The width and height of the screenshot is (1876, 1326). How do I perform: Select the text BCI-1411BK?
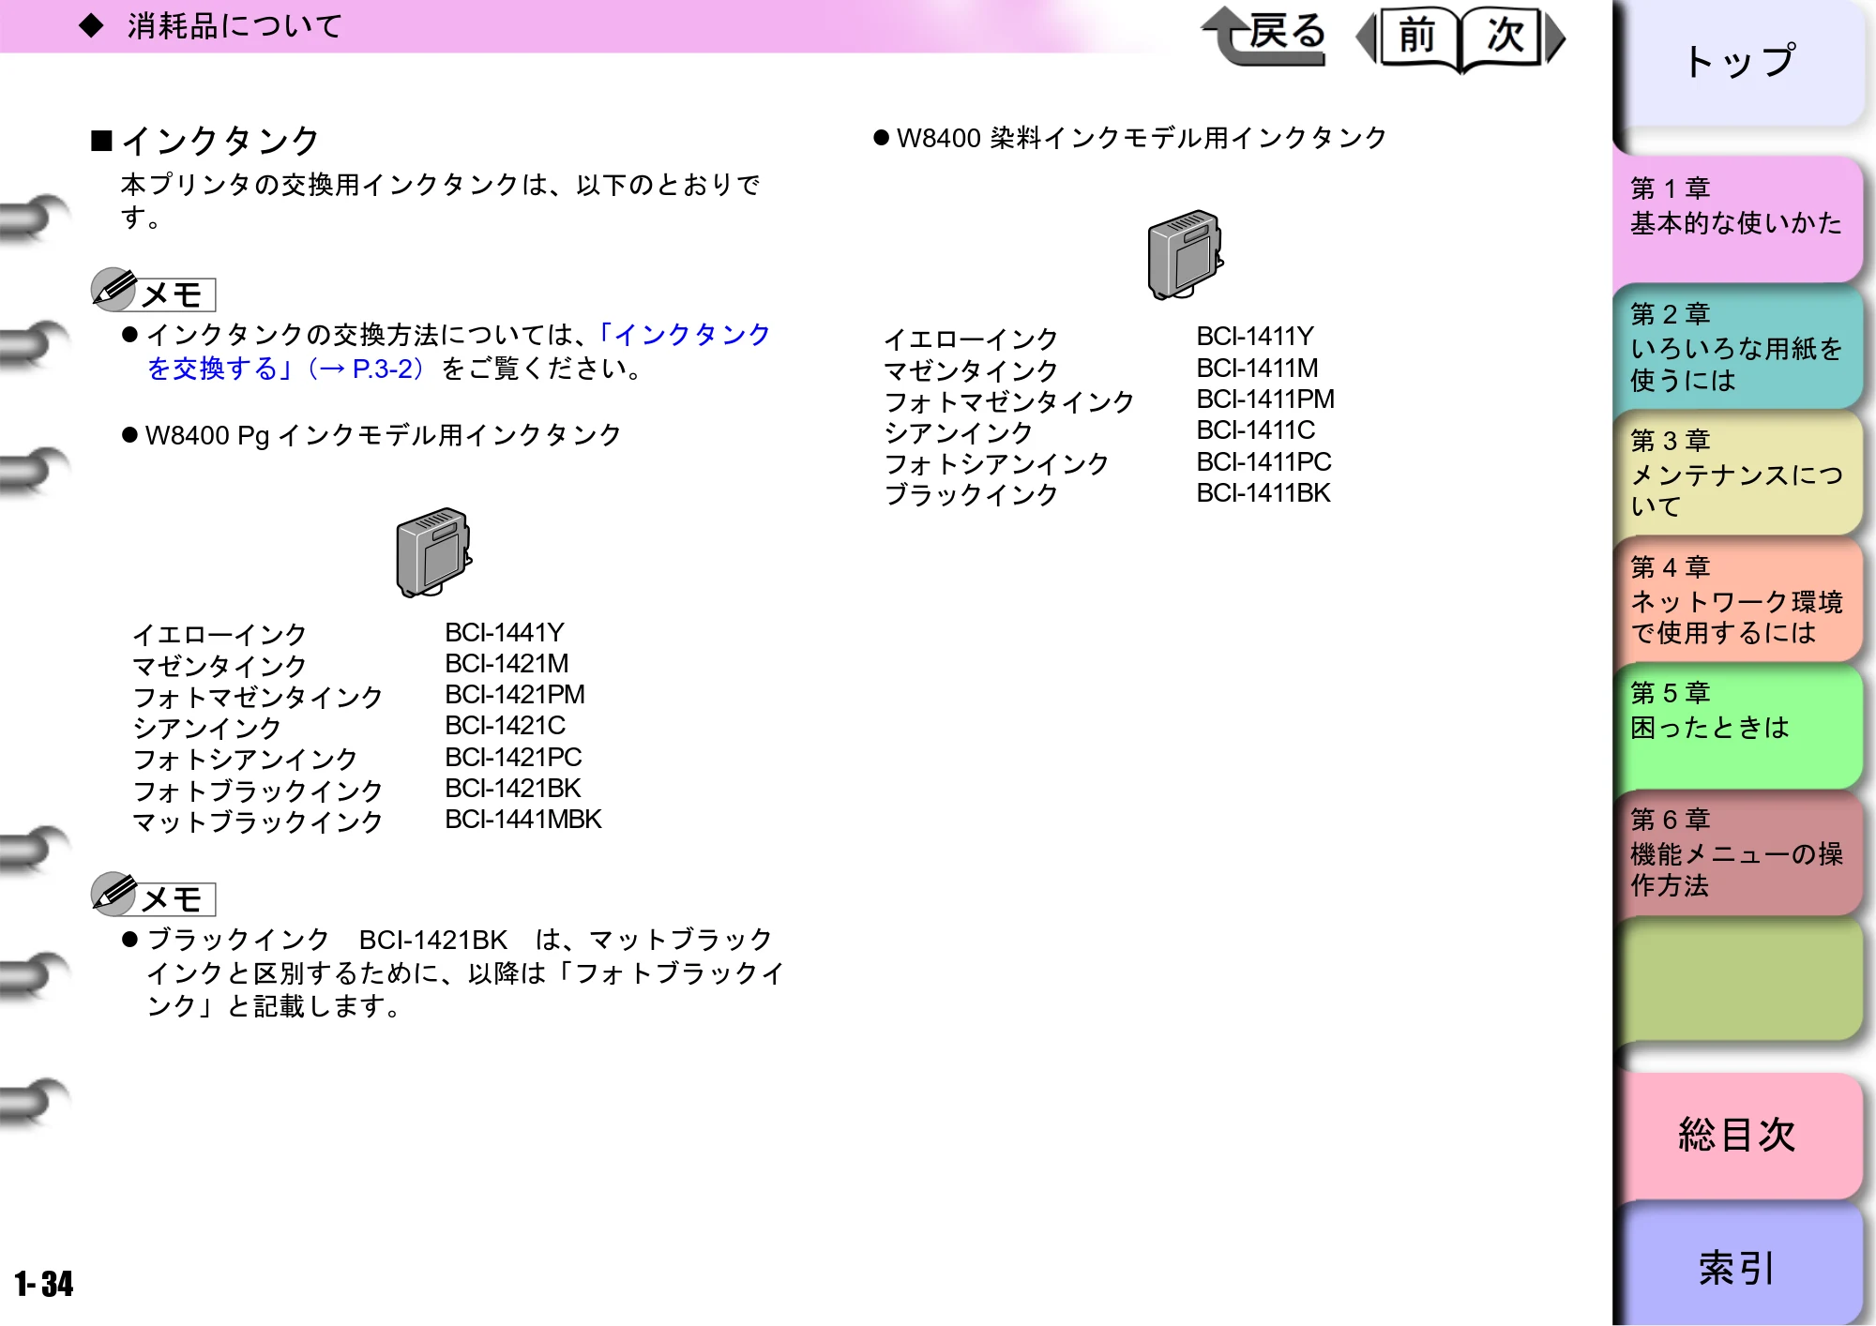[x=1263, y=493]
